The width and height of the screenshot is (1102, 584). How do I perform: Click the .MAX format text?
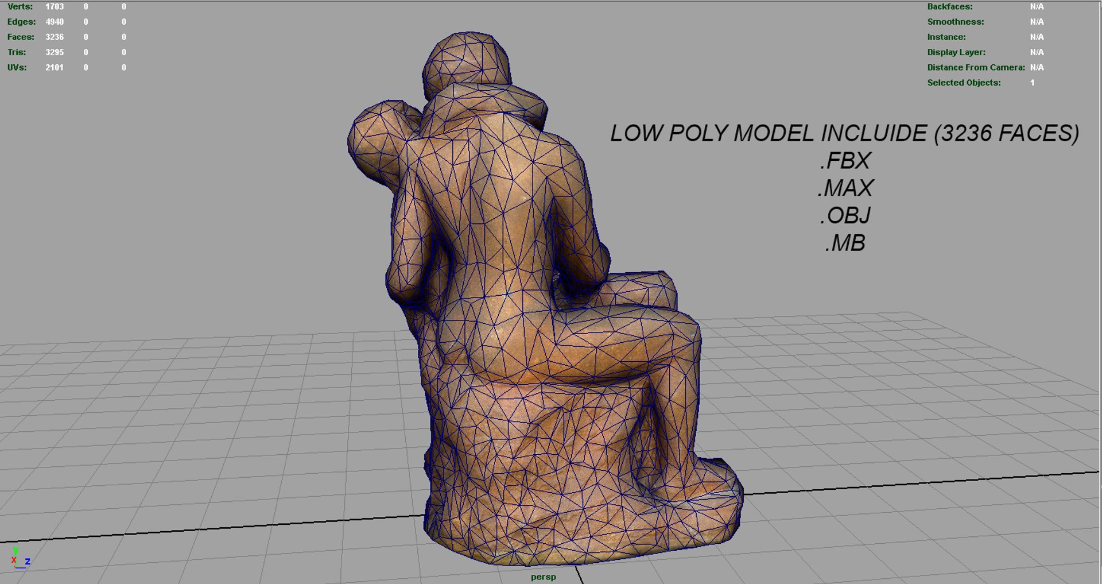[x=845, y=188]
